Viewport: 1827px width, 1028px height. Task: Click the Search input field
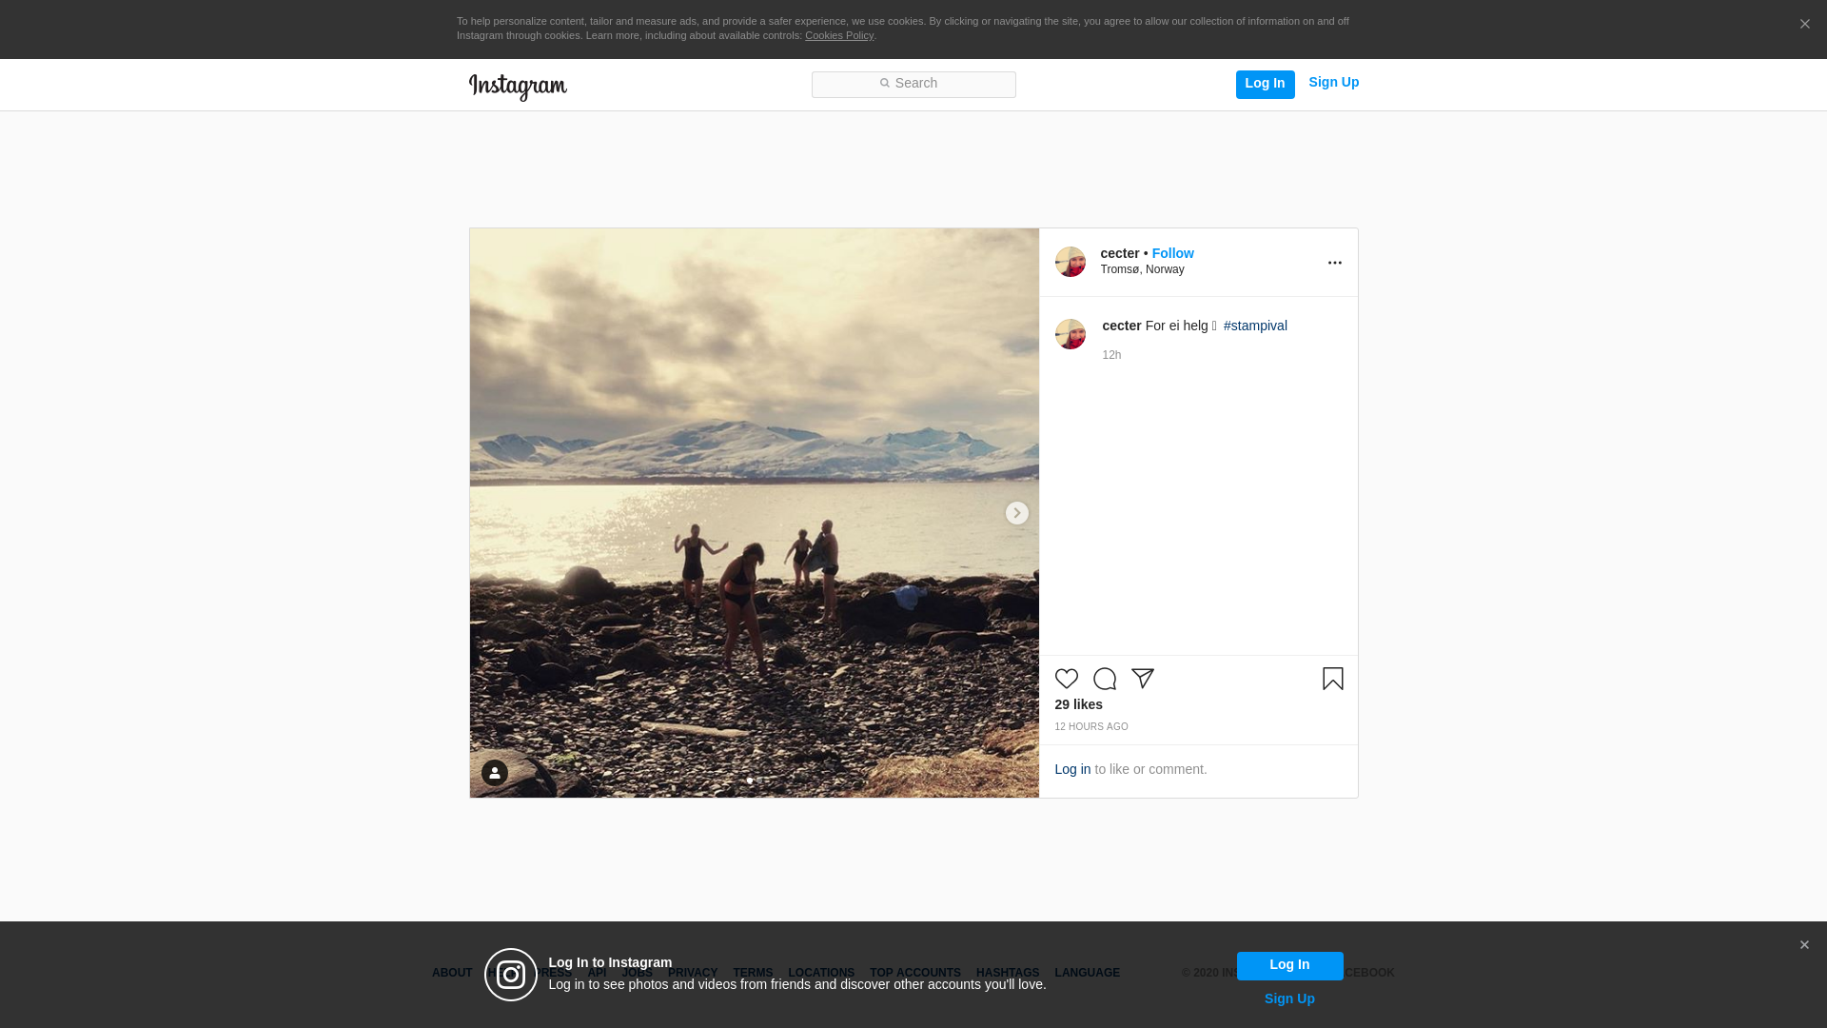point(913,85)
